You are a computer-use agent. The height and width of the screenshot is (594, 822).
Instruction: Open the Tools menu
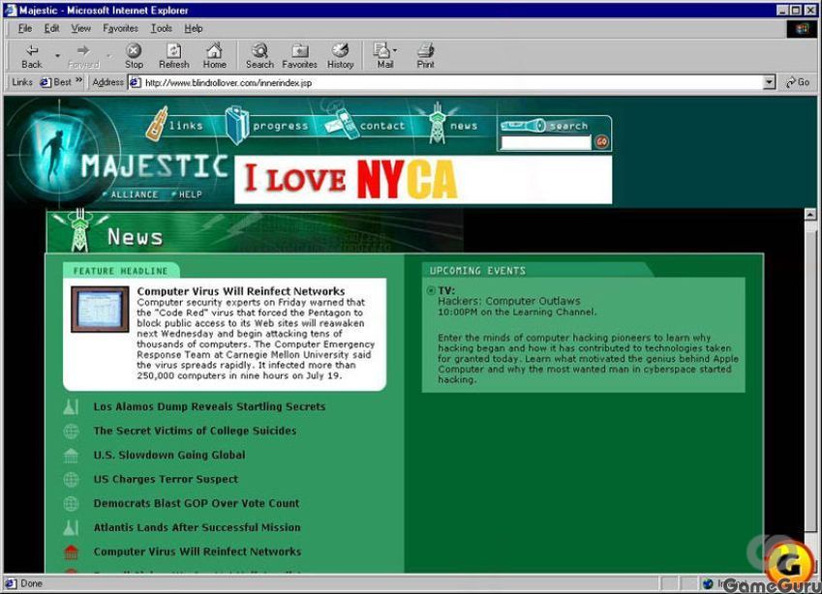tap(161, 28)
